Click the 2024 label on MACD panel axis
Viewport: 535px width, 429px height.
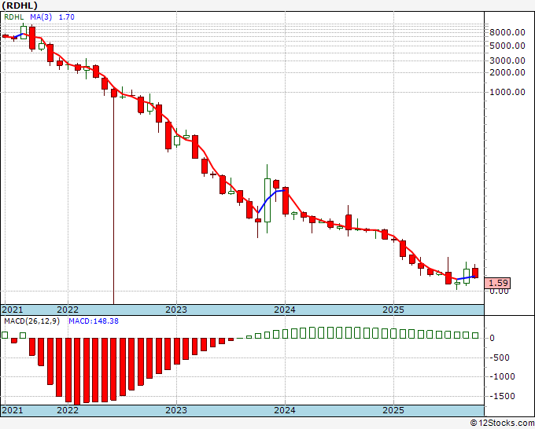click(x=285, y=410)
